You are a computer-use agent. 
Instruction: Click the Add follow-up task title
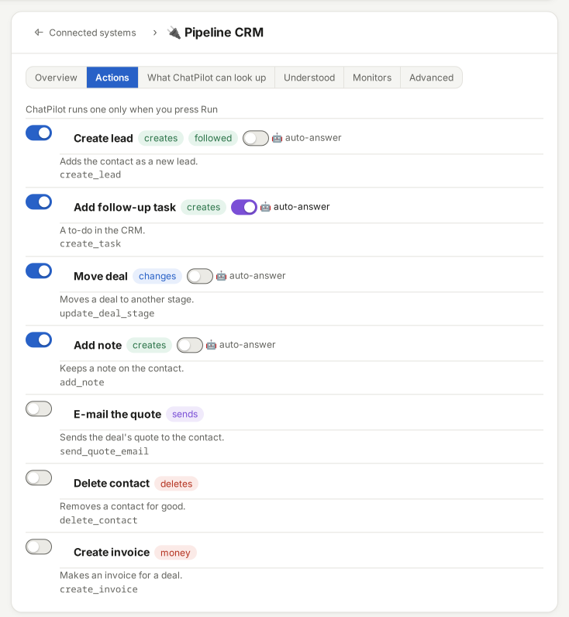click(x=125, y=207)
